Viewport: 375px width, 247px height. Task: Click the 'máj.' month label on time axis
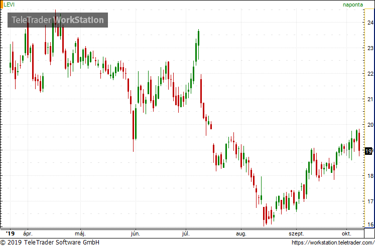(80, 233)
